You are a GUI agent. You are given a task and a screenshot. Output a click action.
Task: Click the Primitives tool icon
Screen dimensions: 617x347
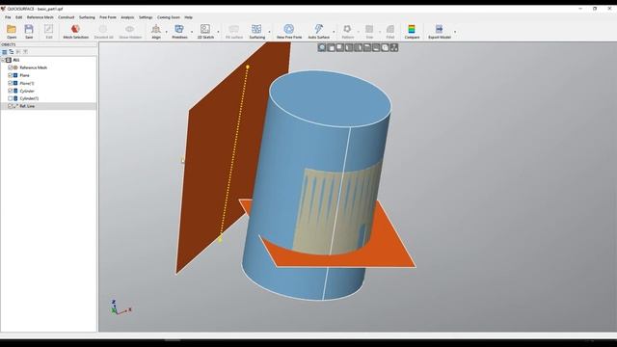click(179, 29)
